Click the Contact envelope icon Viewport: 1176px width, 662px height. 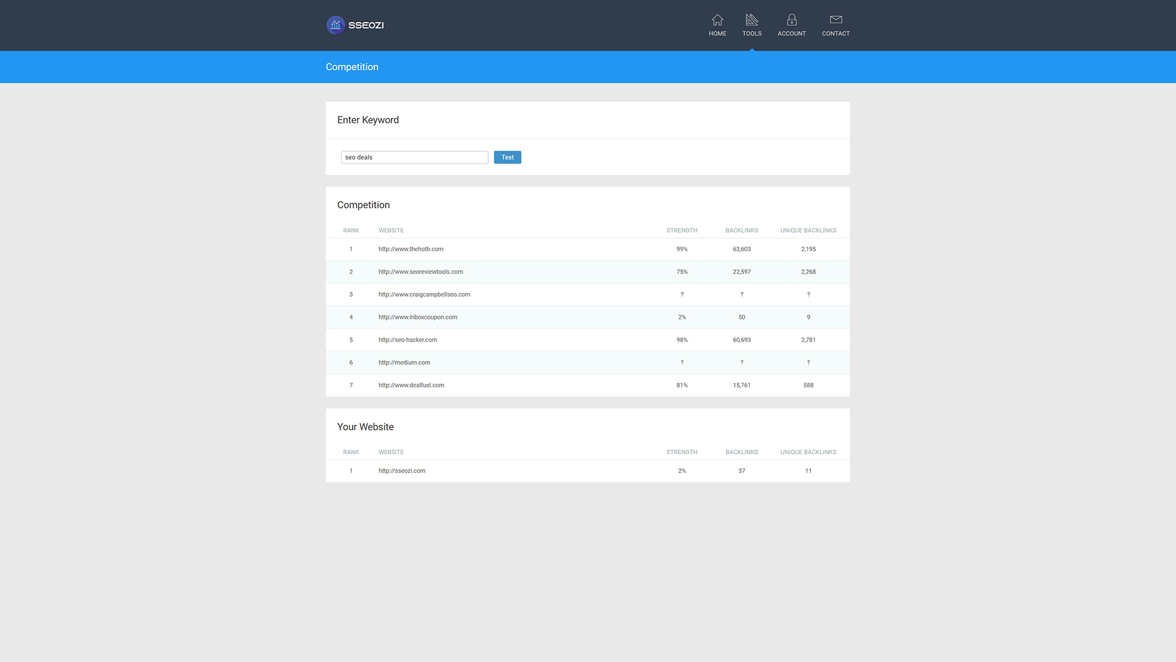[x=836, y=20]
